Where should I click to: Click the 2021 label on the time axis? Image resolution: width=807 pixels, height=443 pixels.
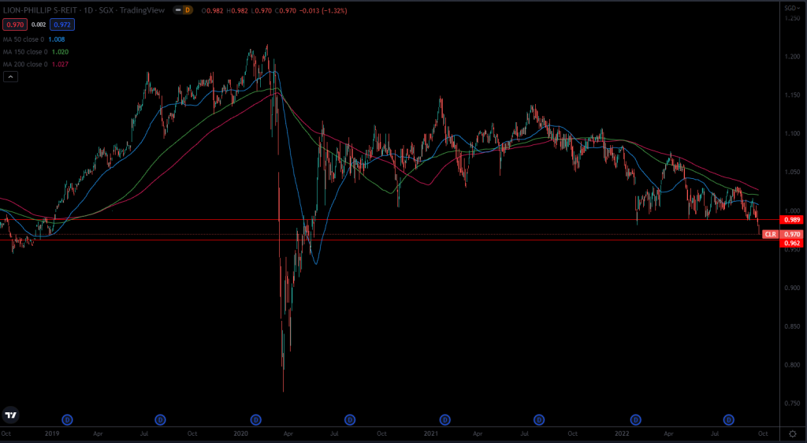pos(430,434)
